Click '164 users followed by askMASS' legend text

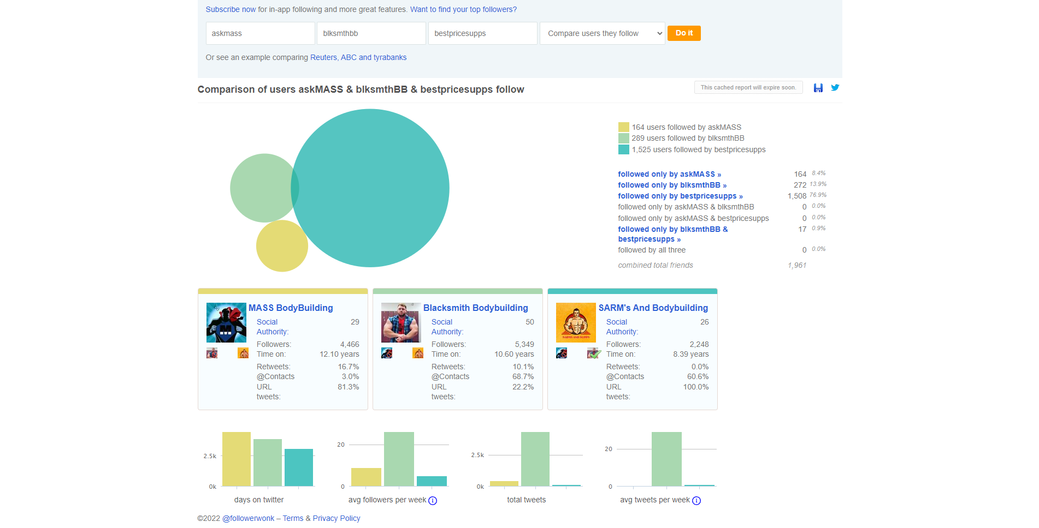[687, 127]
